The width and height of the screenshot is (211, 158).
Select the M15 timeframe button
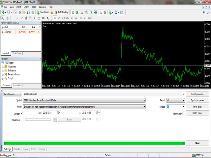[63, 18]
